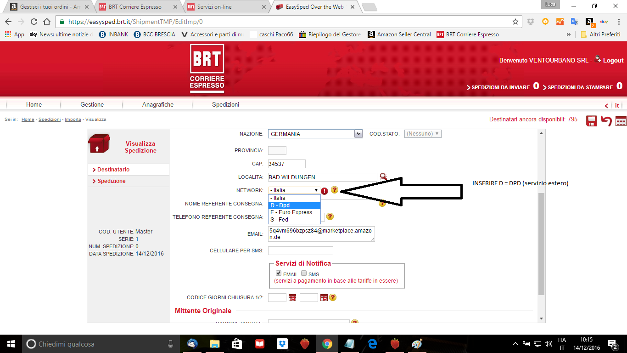Click help icon next to Codice Giorni Chiusura
The width and height of the screenshot is (627, 353).
333,297
